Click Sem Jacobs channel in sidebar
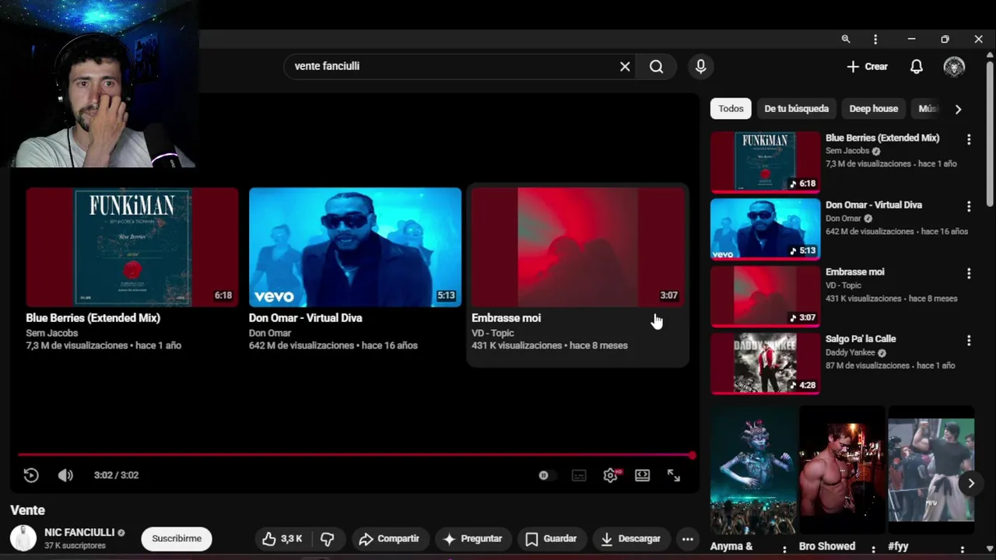This screenshot has height=560, width=996. [847, 151]
